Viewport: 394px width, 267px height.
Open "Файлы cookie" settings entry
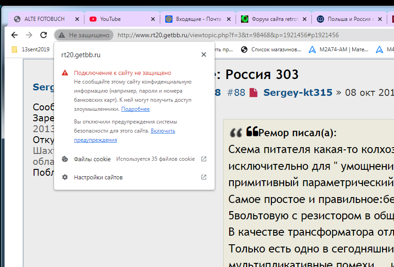pyautogui.click(x=92, y=159)
